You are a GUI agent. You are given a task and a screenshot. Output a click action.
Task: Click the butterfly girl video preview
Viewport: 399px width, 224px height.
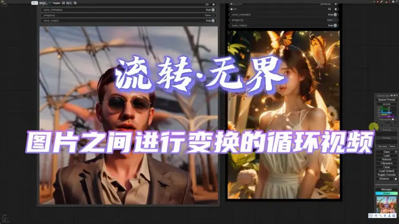pos(283,115)
